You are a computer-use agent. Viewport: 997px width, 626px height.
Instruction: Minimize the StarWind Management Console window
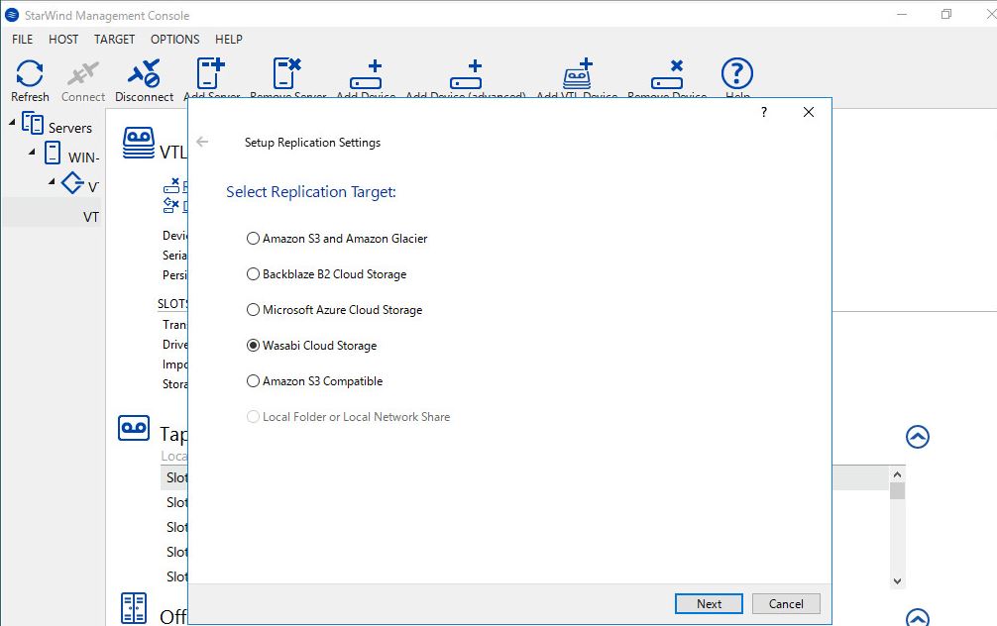(902, 14)
